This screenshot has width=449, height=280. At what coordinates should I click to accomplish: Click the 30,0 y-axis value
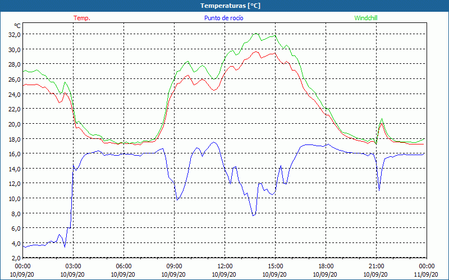(x=15, y=49)
